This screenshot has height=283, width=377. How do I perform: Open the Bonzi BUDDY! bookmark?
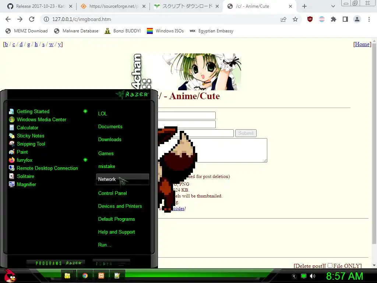click(123, 31)
